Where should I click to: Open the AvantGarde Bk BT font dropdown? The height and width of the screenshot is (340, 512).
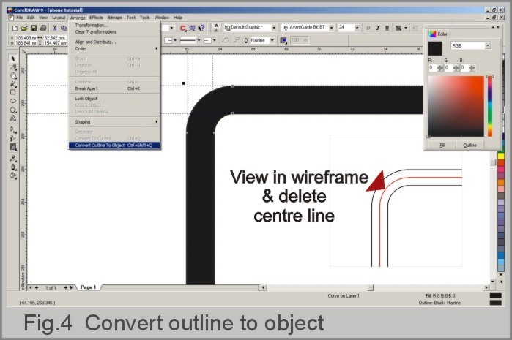[x=331, y=28]
